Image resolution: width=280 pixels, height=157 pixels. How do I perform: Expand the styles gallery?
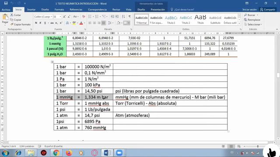[x=239, y=24]
